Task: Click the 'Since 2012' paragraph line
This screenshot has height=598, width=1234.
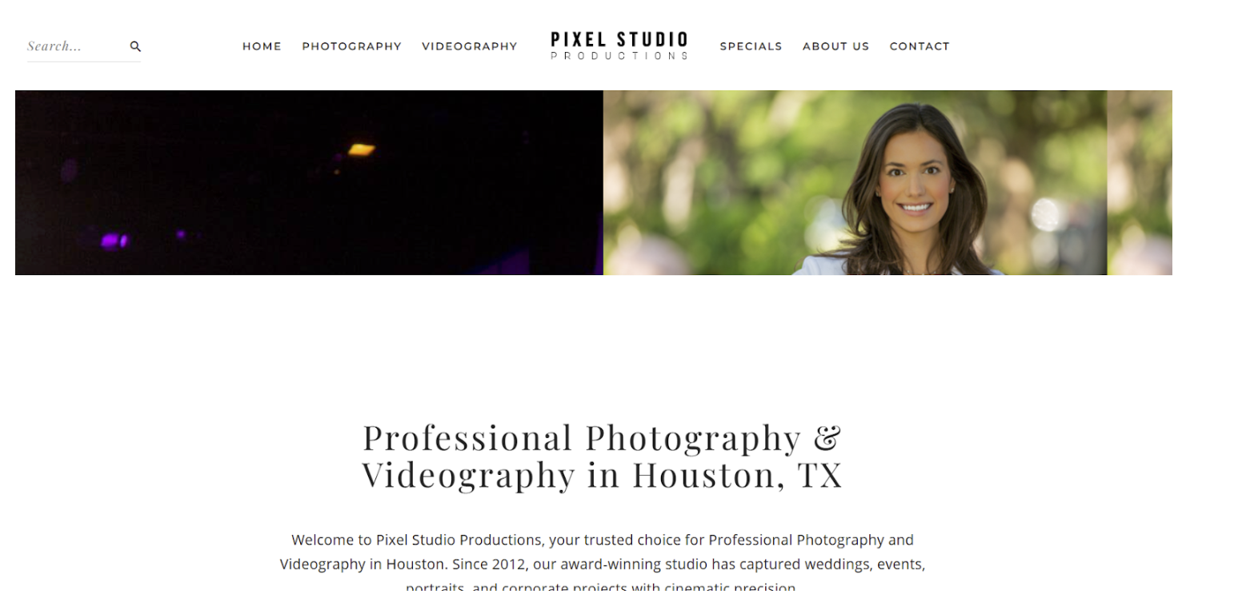Action: click(602, 564)
